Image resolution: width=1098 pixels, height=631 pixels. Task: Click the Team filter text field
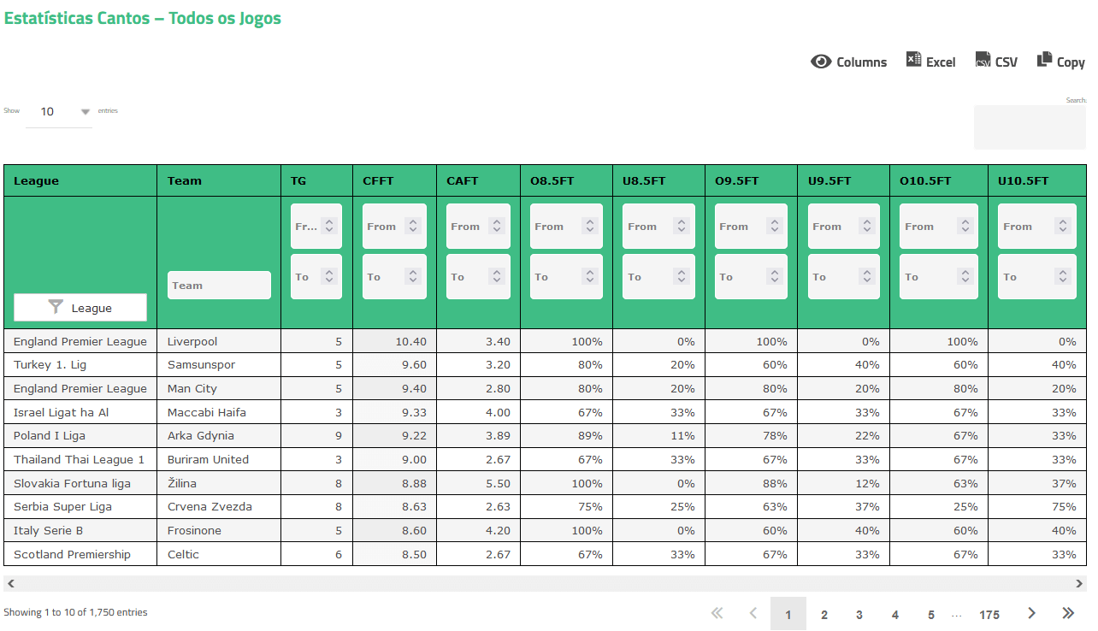[219, 286]
